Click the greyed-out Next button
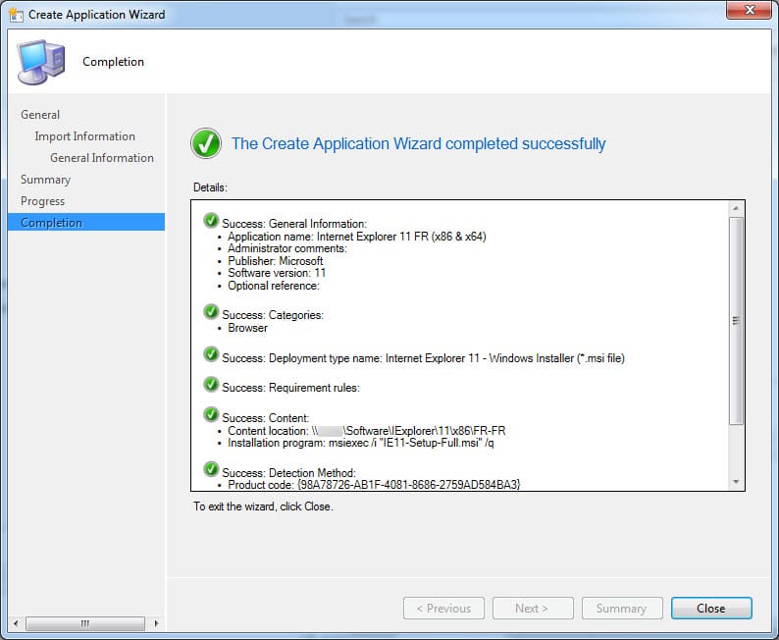The height and width of the screenshot is (640, 779). 533,608
